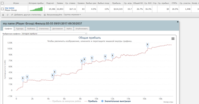
Task: Sort by the 'Общий ROI' column header
Action: point(138,3)
